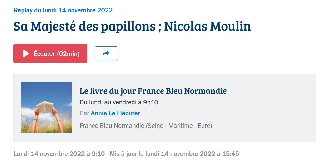The height and width of the screenshot is (165, 316).
Task: Click the play triangle icon in Écouter button
Action: pyautogui.click(x=26, y=53)
